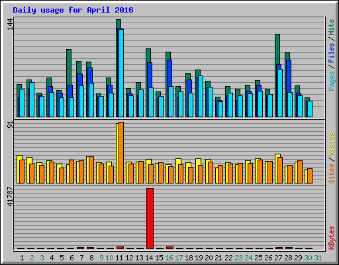Screen dimensions: 339x265
Task: Click green day label '10' on the x-axis
Action: tap(109, 258)
